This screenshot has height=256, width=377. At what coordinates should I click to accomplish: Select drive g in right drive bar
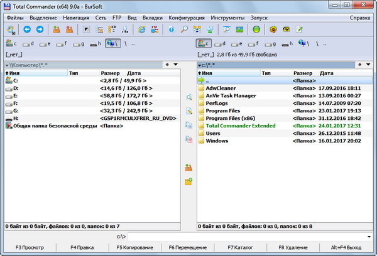tap(270, 44)
